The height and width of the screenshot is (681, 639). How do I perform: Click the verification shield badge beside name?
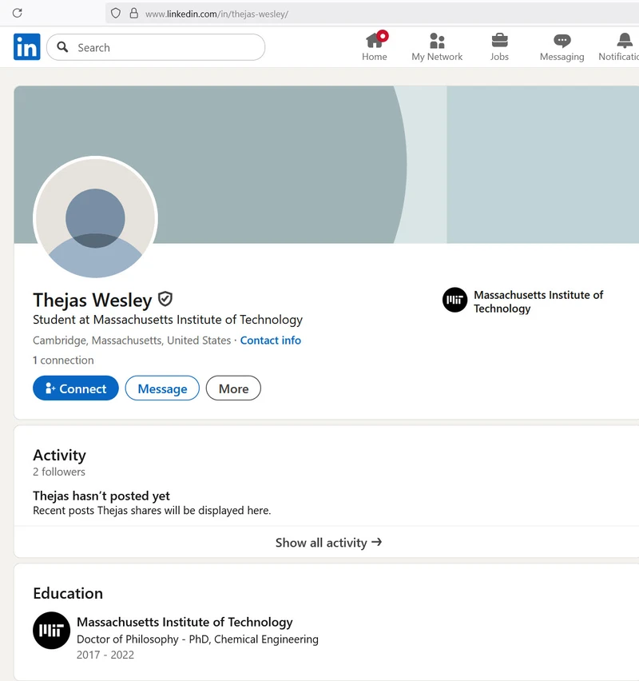[165, 299]
